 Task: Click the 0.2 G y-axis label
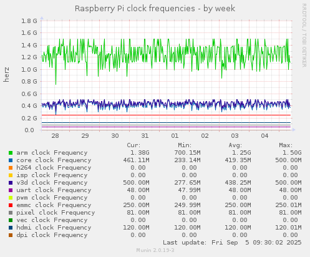pos(29,118)
